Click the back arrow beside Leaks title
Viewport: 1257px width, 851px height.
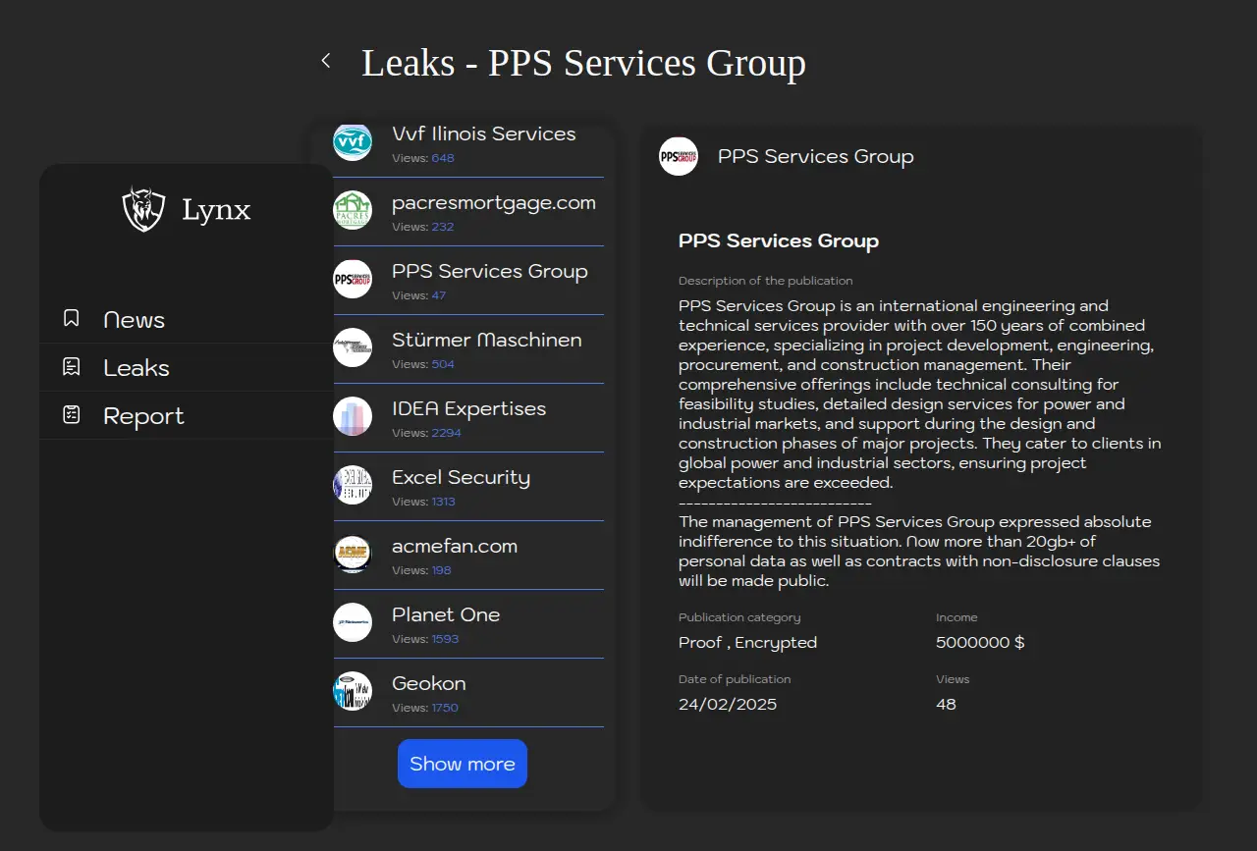[326, 61]
